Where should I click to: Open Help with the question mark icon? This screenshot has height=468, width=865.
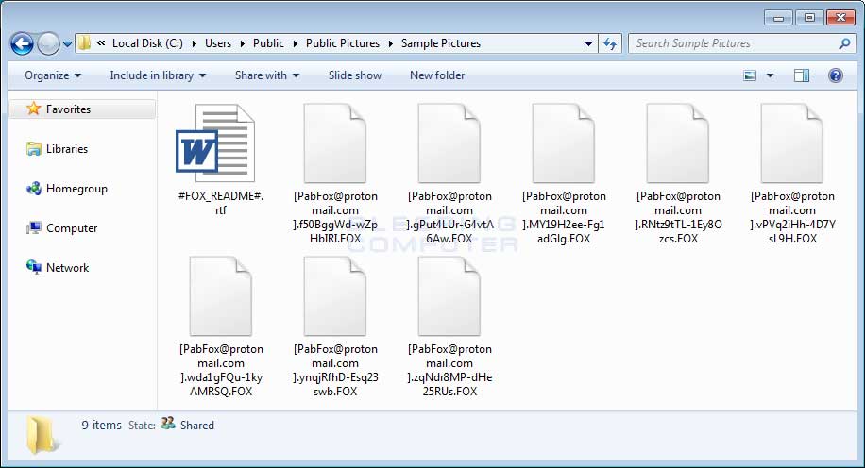coord(835,75)
